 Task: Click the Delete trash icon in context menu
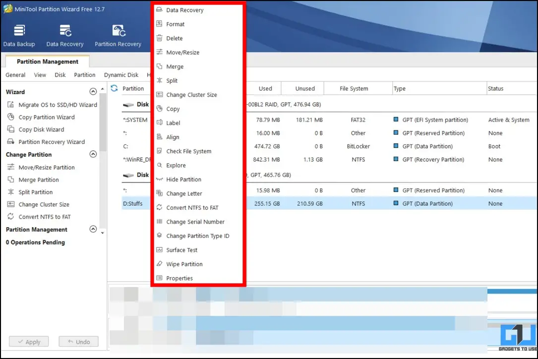tap(159, 38)
